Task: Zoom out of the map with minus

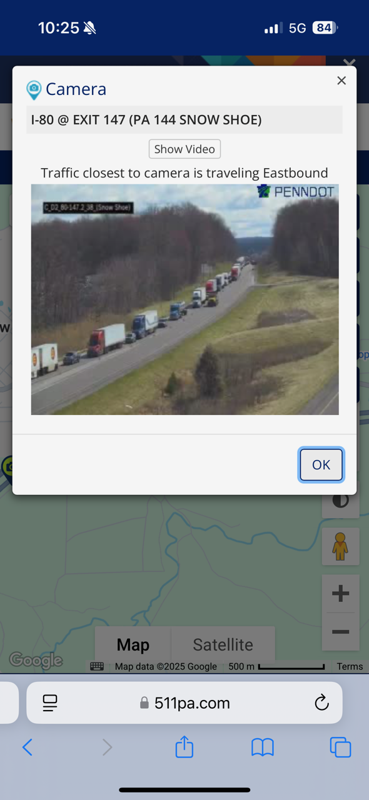Action: [x=340, y=632]
